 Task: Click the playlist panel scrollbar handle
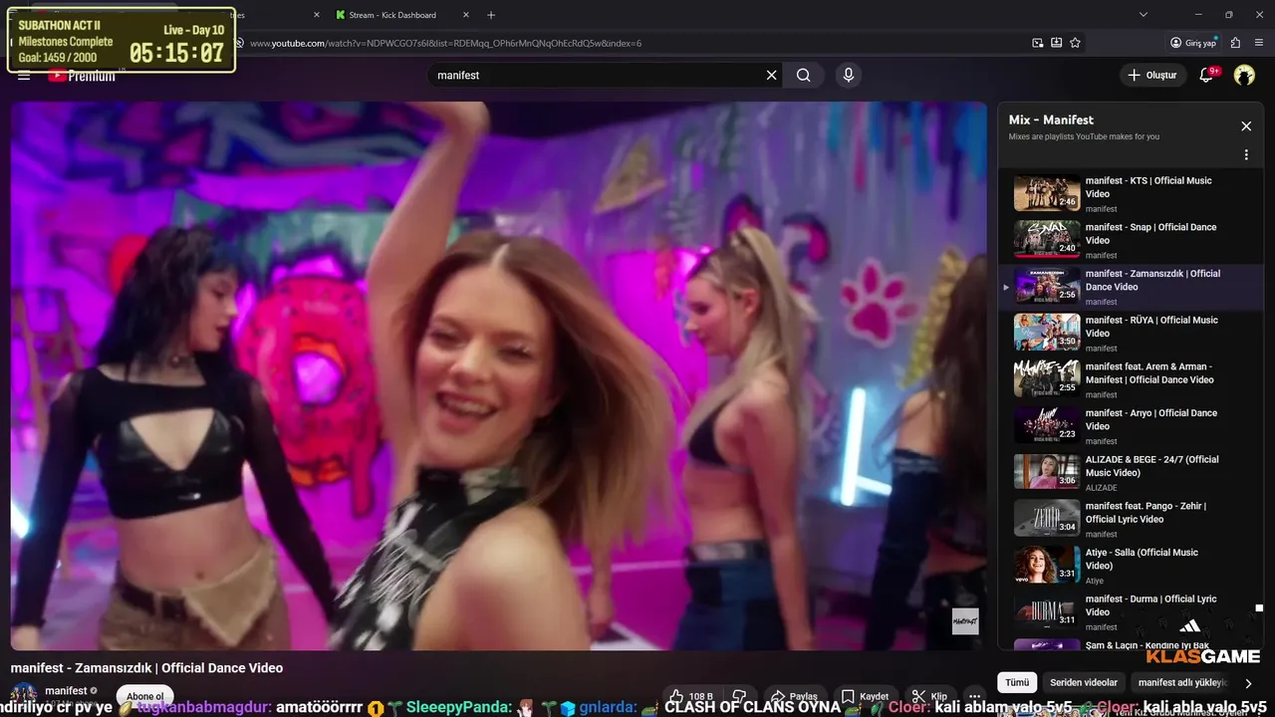coord(1259,607)
